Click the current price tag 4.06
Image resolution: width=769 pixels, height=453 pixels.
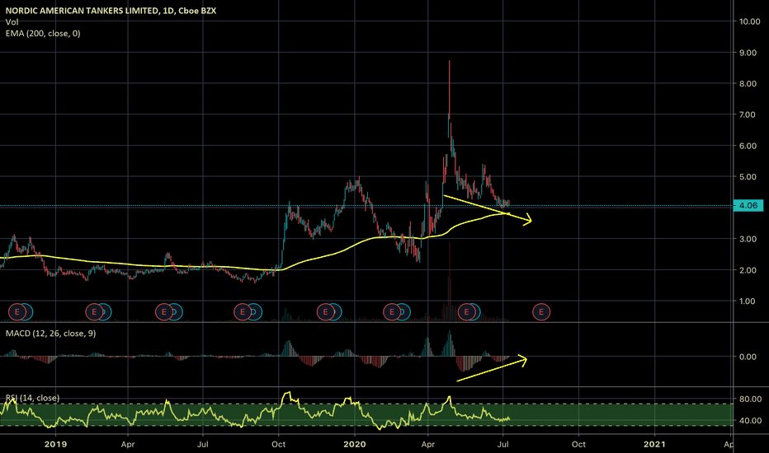click(748, 206)
